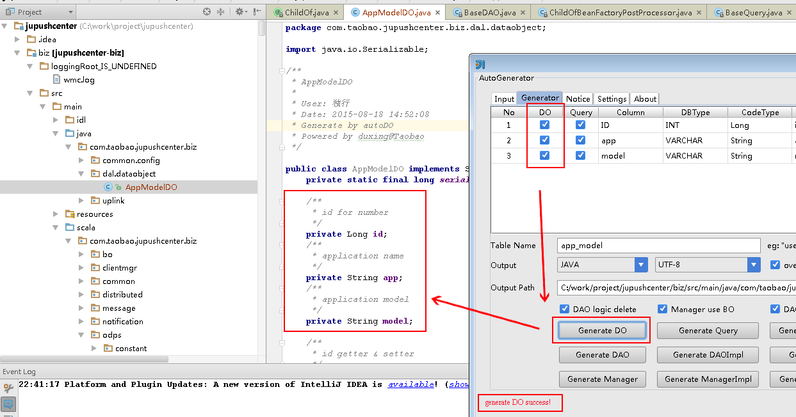The image size is (796, 417).
Task: Uncheck the DO checkbox for row app
Action: click(x=544, y=141)
